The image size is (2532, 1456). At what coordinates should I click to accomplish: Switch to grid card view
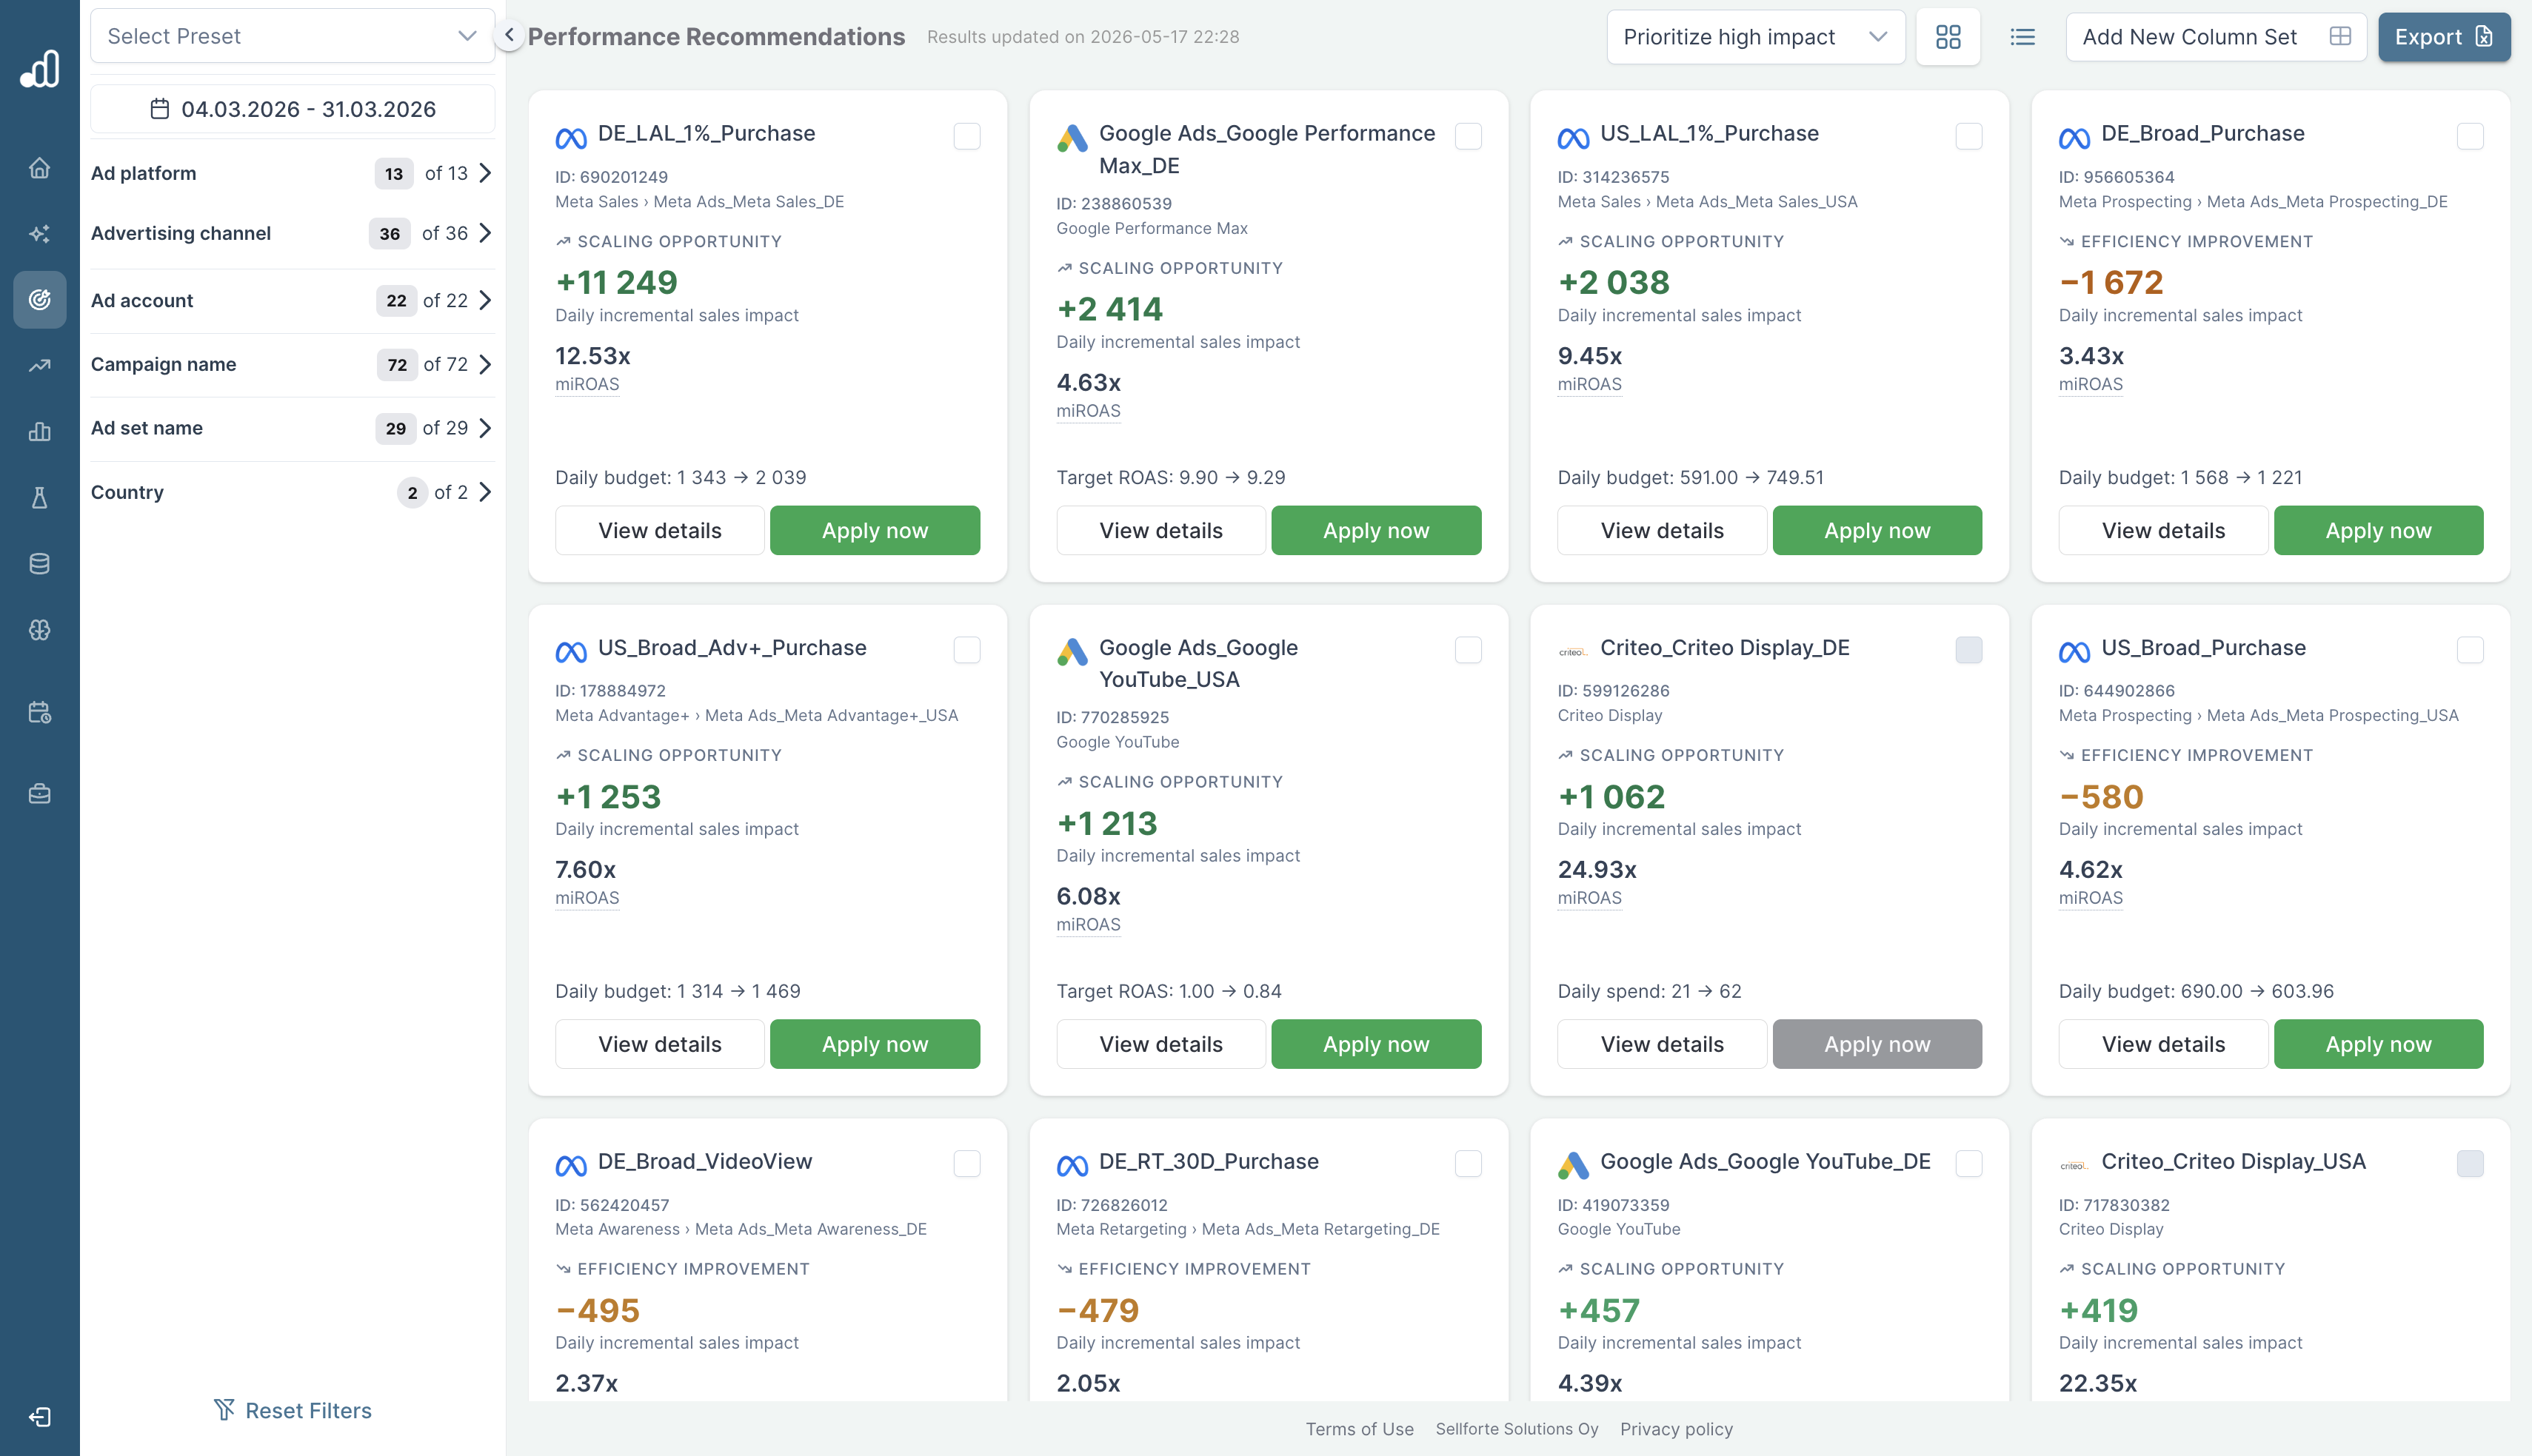pyautogui.click(x=1948, y=37)
